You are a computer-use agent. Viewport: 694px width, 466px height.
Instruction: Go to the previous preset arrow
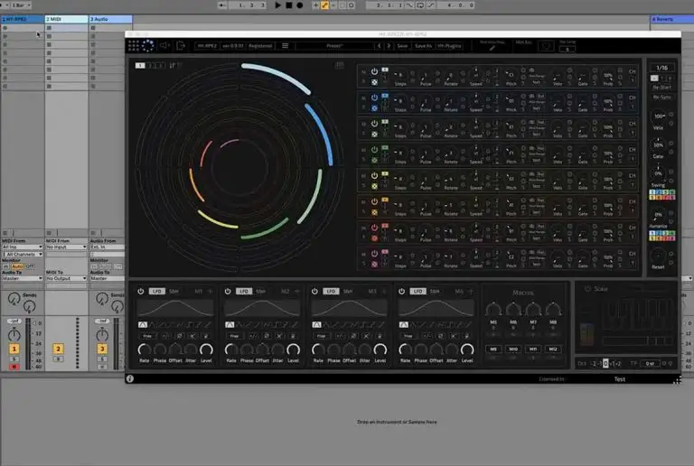pos(379,45)
